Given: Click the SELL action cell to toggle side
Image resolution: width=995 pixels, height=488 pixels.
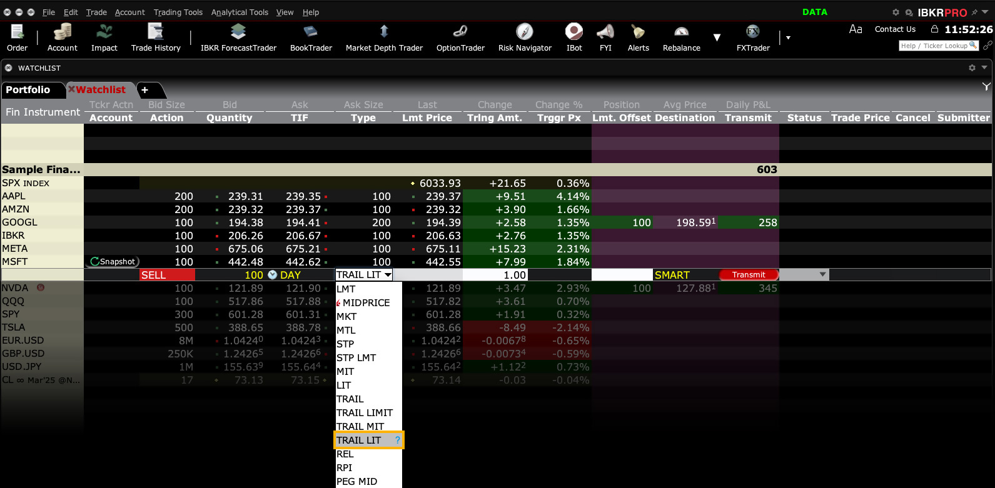Looking at the screenshot, I should 167,275.
